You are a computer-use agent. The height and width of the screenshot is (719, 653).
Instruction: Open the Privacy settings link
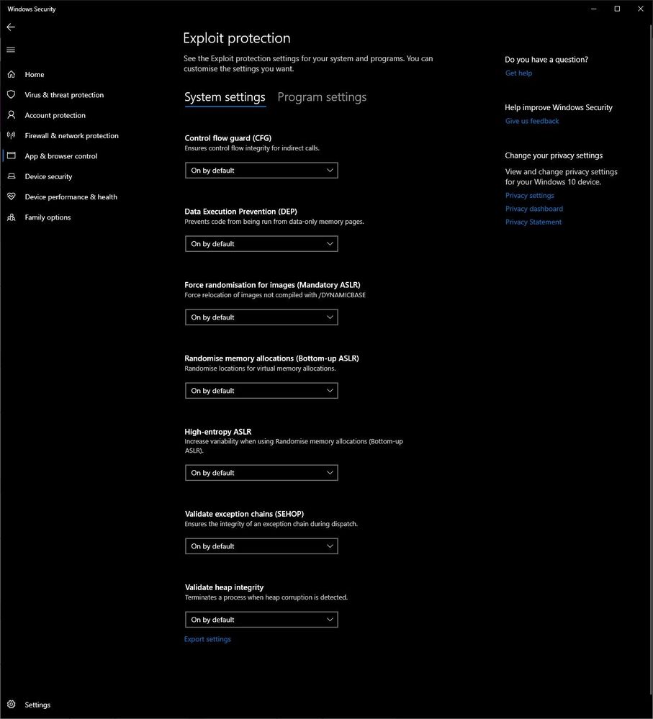(x=530, y=195)
